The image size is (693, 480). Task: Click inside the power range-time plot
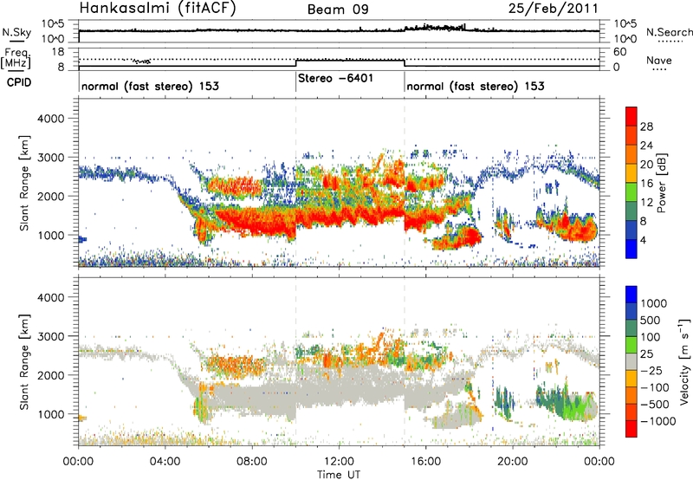point(339,183)
